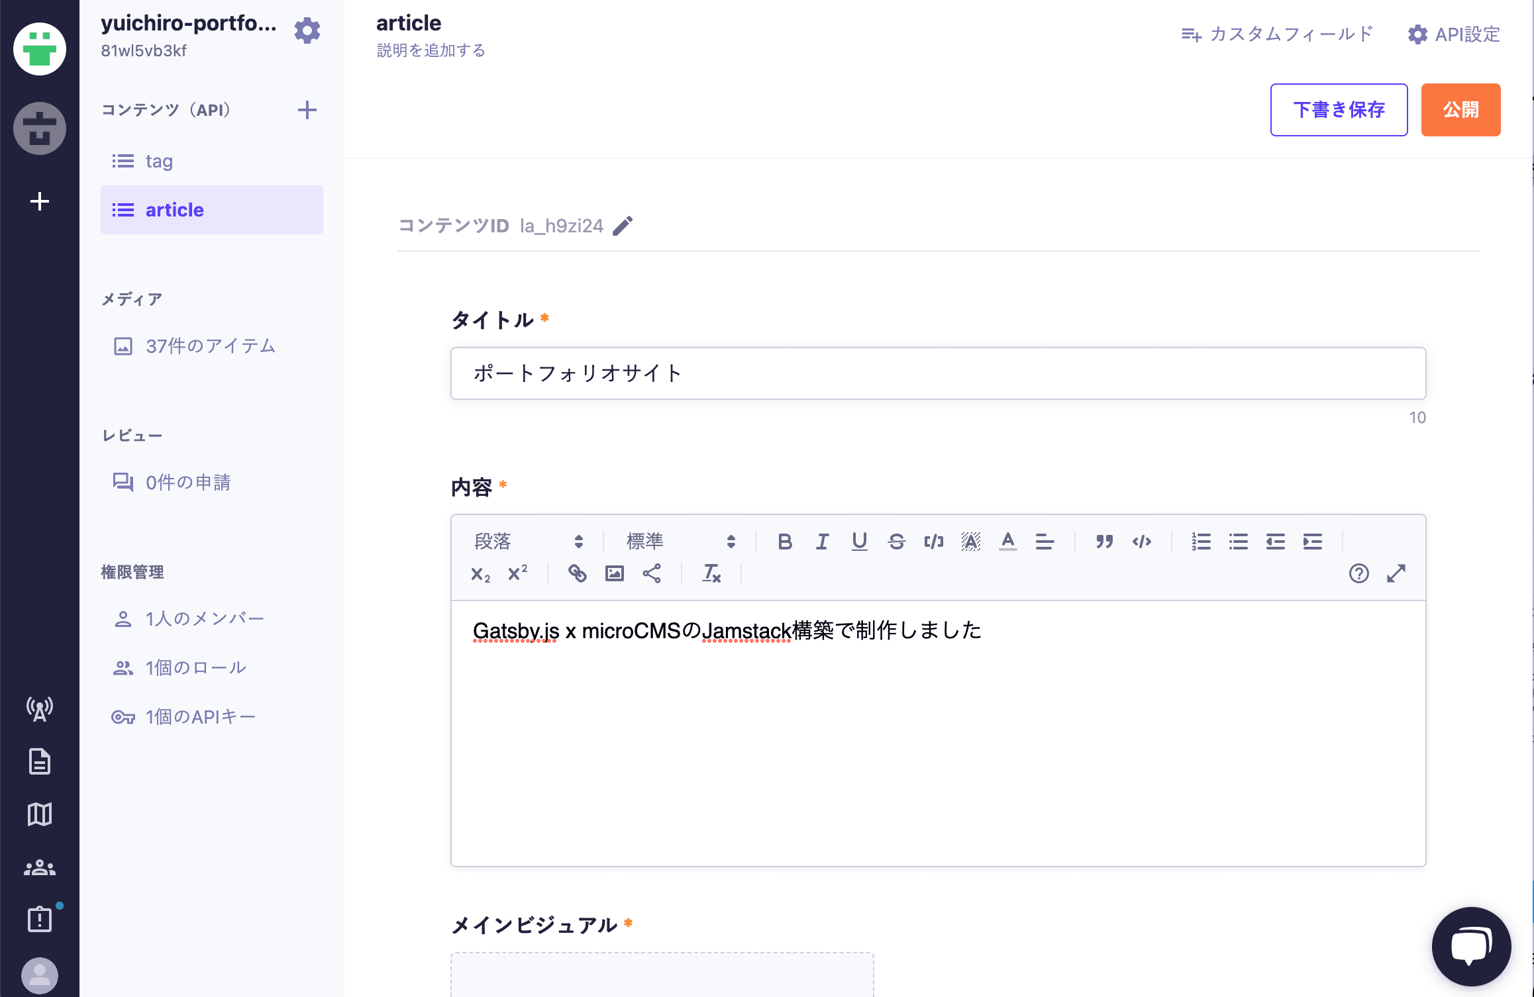Screen dimensions: 1534x997
Task: Click the orange 公開 publish button
Action: coord(1460,110)
